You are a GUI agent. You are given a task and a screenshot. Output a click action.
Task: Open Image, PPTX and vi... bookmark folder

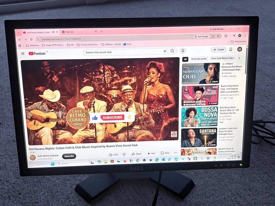point(53,45)
